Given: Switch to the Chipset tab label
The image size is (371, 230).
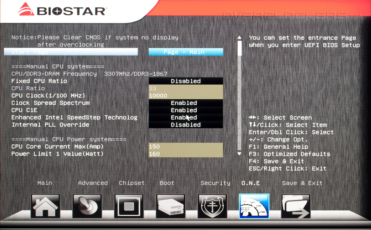Looking at the screenshot, I should [x=132, y=183].
